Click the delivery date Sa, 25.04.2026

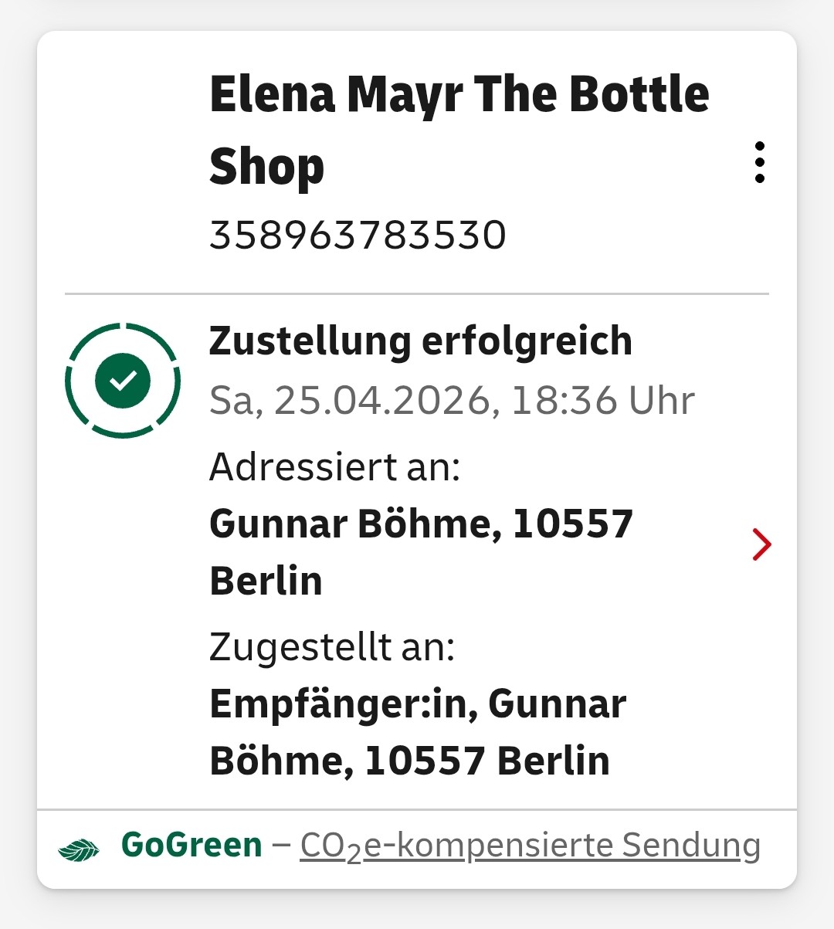[350, 400]
